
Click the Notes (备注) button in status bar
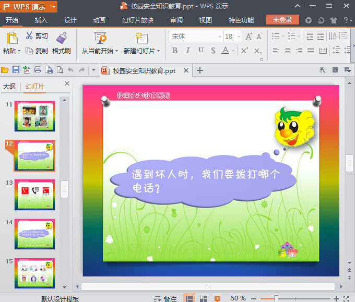[165, 298]
